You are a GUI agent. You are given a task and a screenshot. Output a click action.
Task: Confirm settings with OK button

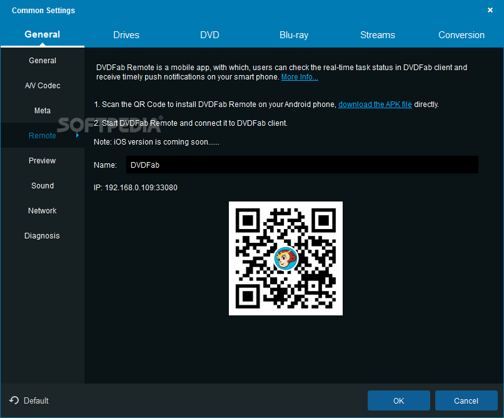tap(398, 400)
